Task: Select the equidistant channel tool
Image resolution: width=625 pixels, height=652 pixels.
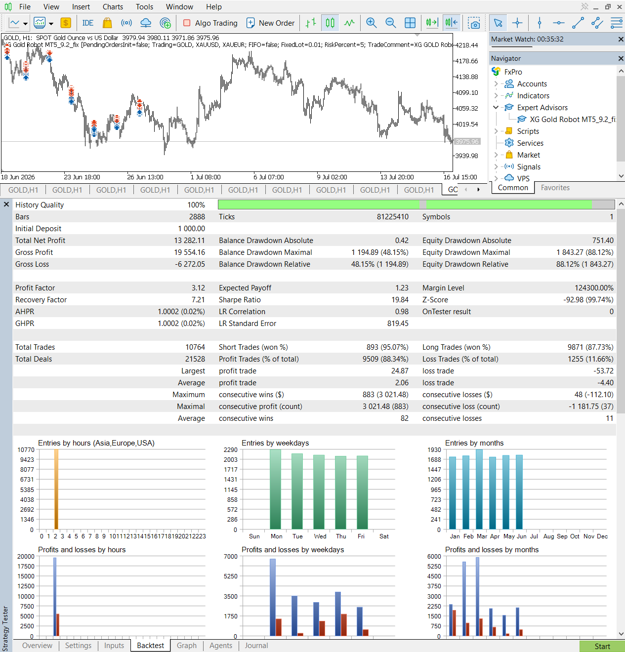Action: tap(597, 23)
